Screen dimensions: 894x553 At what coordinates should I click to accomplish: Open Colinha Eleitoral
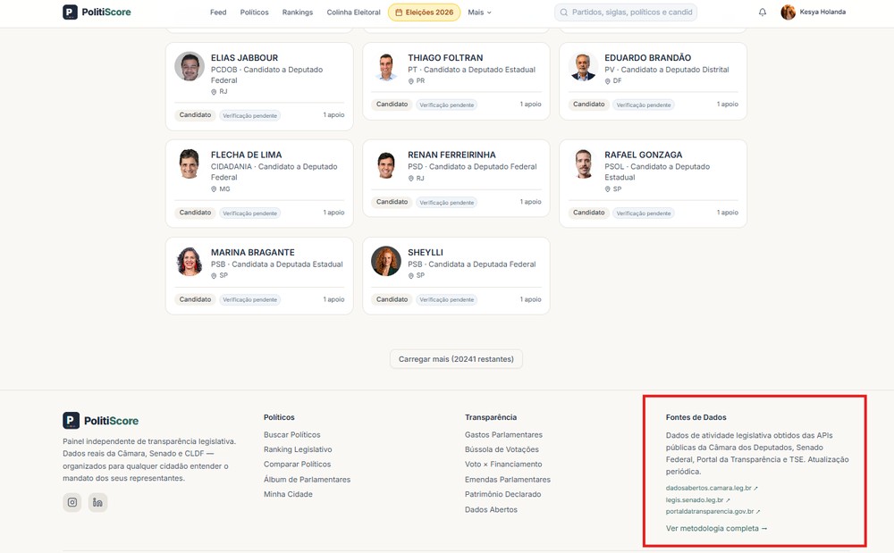(x=353, y=12)
